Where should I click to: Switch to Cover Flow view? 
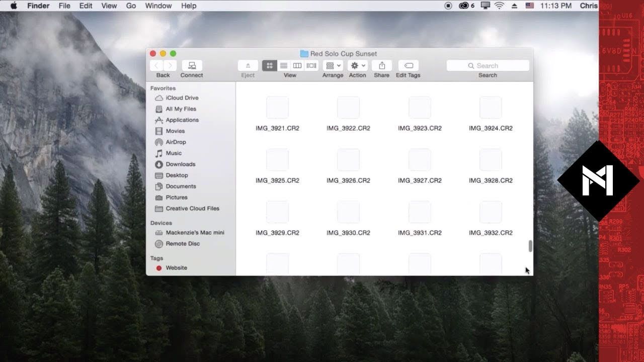click(x=311, y=65)
